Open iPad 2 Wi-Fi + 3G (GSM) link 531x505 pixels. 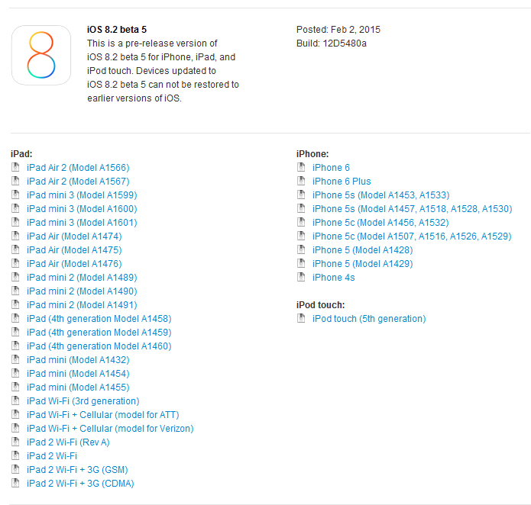tap(78, 470)
